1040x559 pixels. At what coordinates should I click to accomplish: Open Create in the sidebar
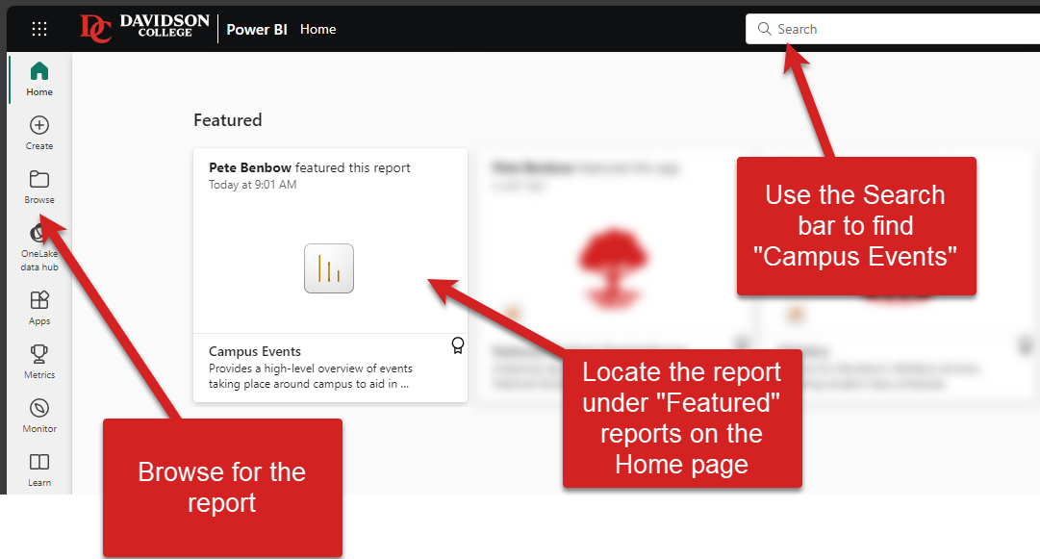[39, 133]
